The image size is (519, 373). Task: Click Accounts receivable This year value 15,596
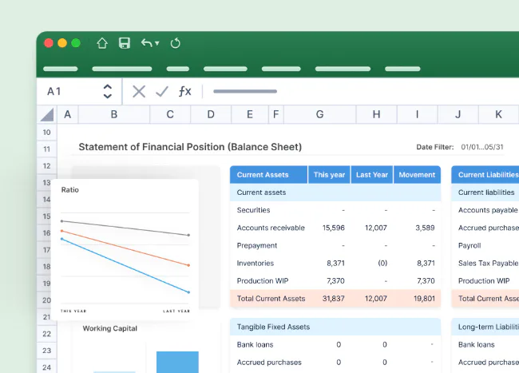pyautogui.click(x=333, y=228)
